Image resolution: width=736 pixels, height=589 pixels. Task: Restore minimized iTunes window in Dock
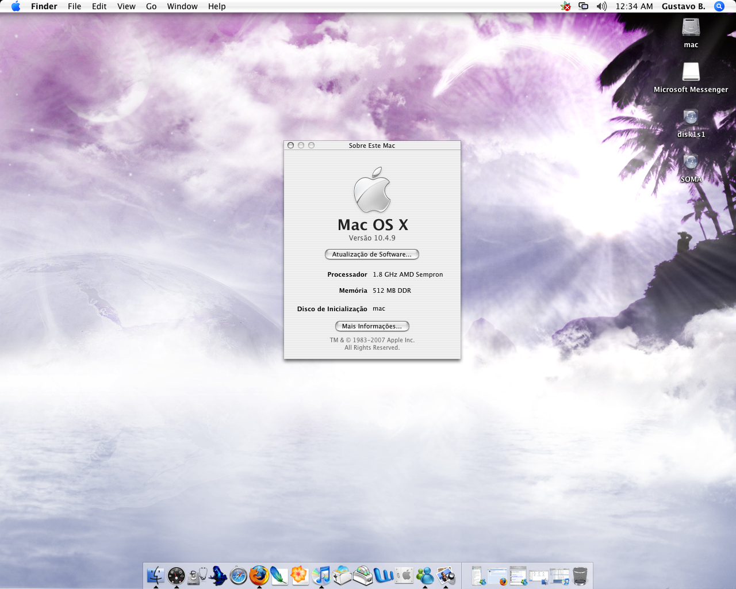coord(559,575)
